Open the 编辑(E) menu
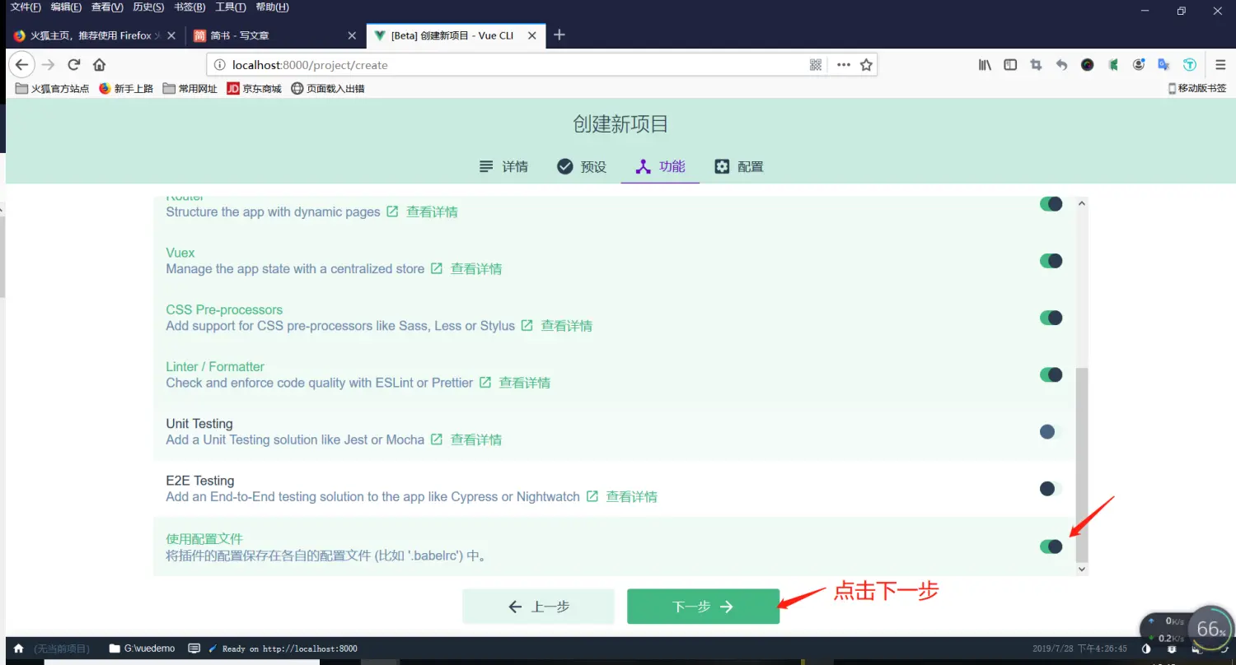Viewport: 1236px width, 665px height. (66, 7)
